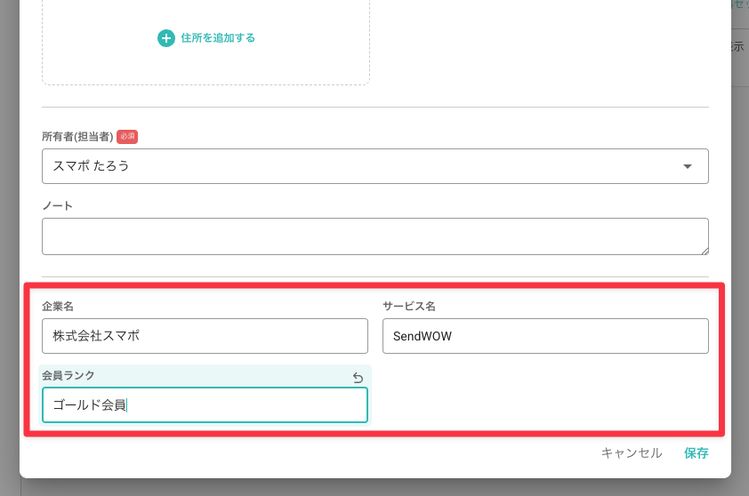Click the サービス名 label
This screenshot has height=496, width=749.
409,307
